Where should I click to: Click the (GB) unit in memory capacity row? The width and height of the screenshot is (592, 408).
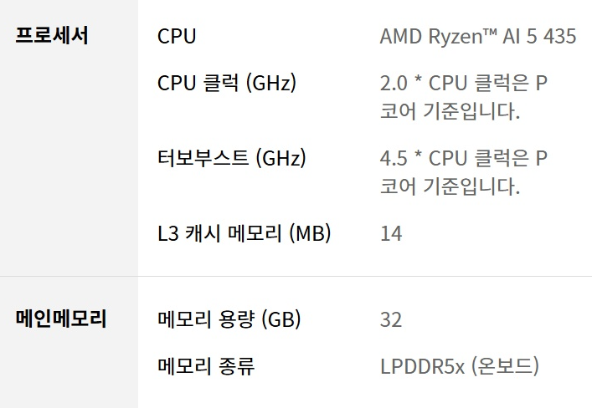pos(281,319)
